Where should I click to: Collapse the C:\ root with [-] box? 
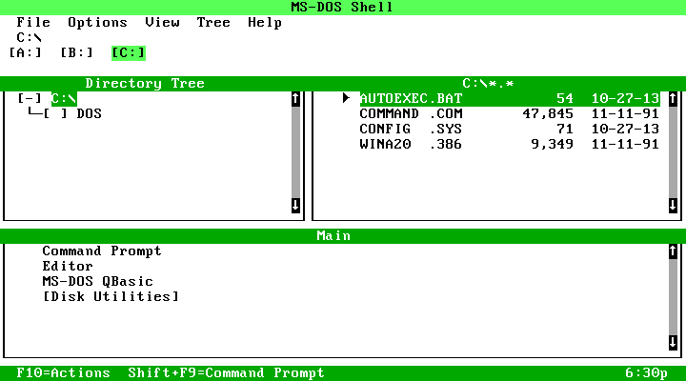click(x=30, y=98)
